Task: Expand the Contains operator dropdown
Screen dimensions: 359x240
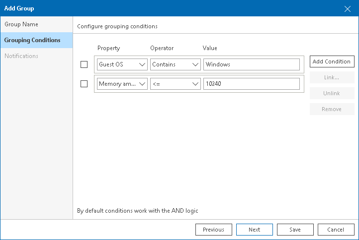Action: pos(175,64)
